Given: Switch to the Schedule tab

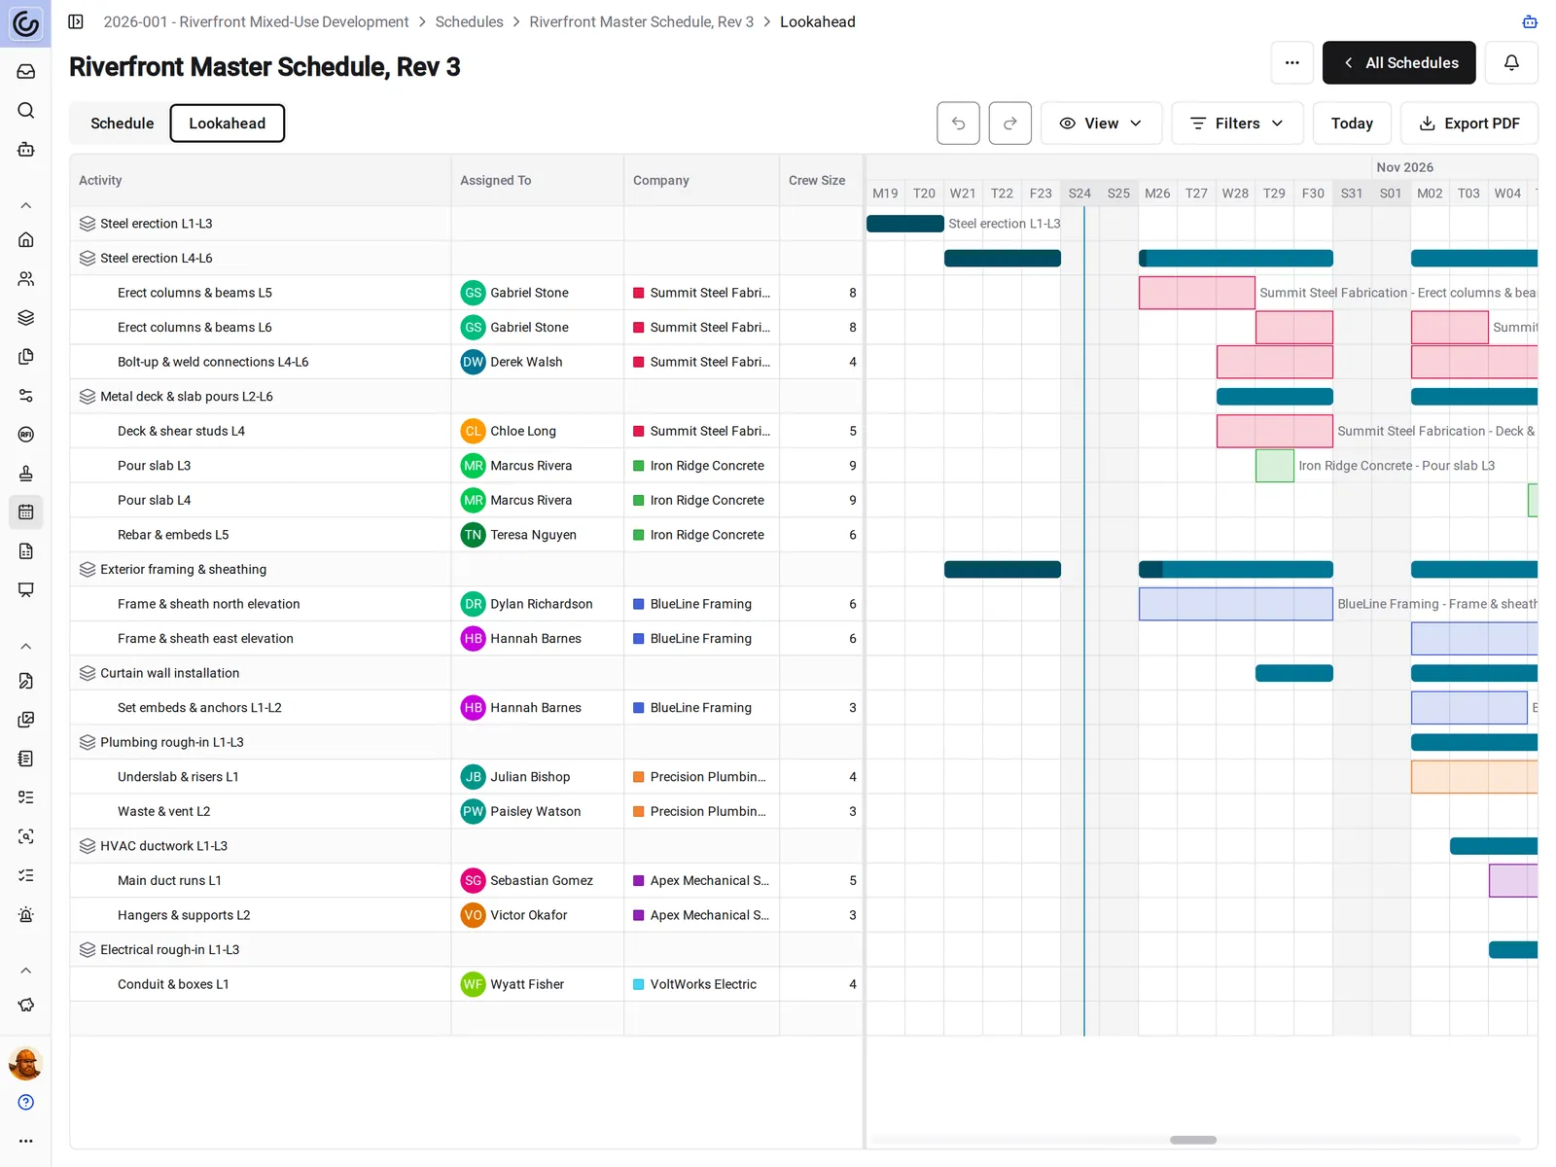Looking at the screenshot, I should coord(122,124).
